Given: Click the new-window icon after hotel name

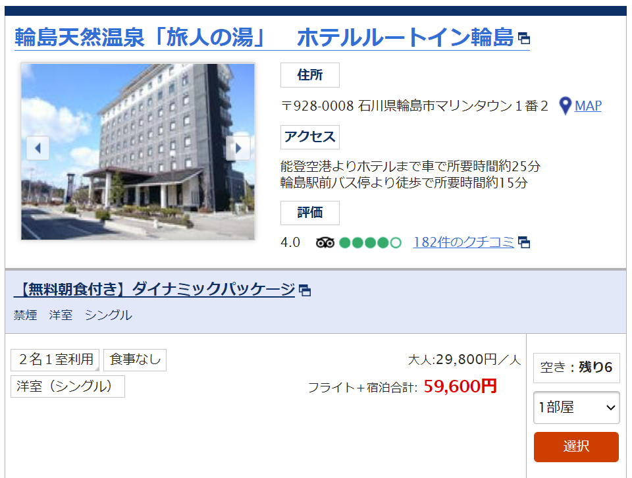Looking at the screenshot, I should 524,39.
